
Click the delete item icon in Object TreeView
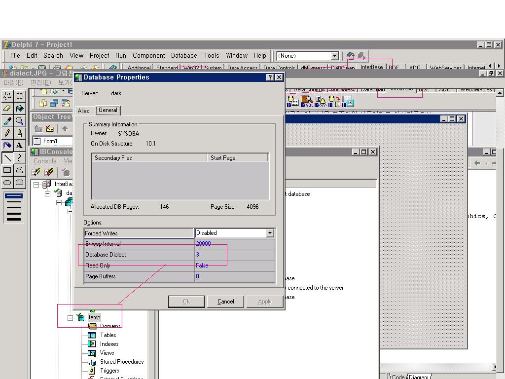tap(50, 129)
